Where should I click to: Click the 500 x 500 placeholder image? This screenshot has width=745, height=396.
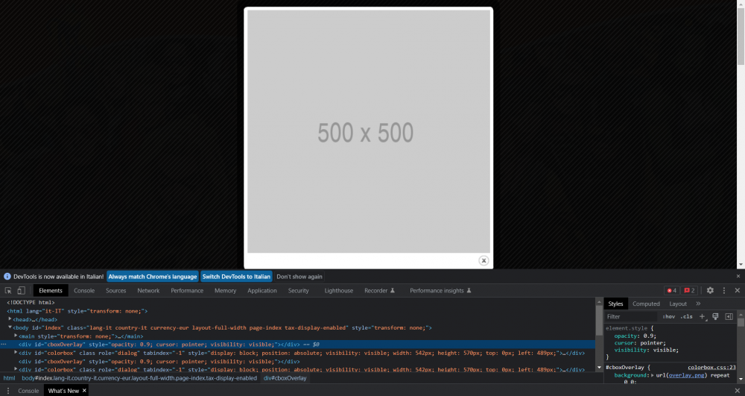[368, 132]
